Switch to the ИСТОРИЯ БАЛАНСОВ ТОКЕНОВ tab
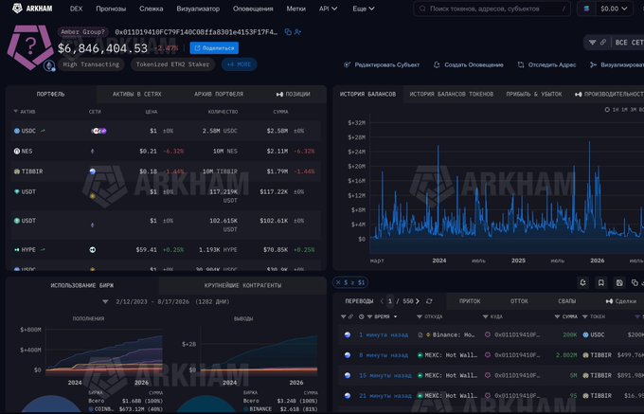Viewport: 644px width, 414px height. (x=452, y=94)
